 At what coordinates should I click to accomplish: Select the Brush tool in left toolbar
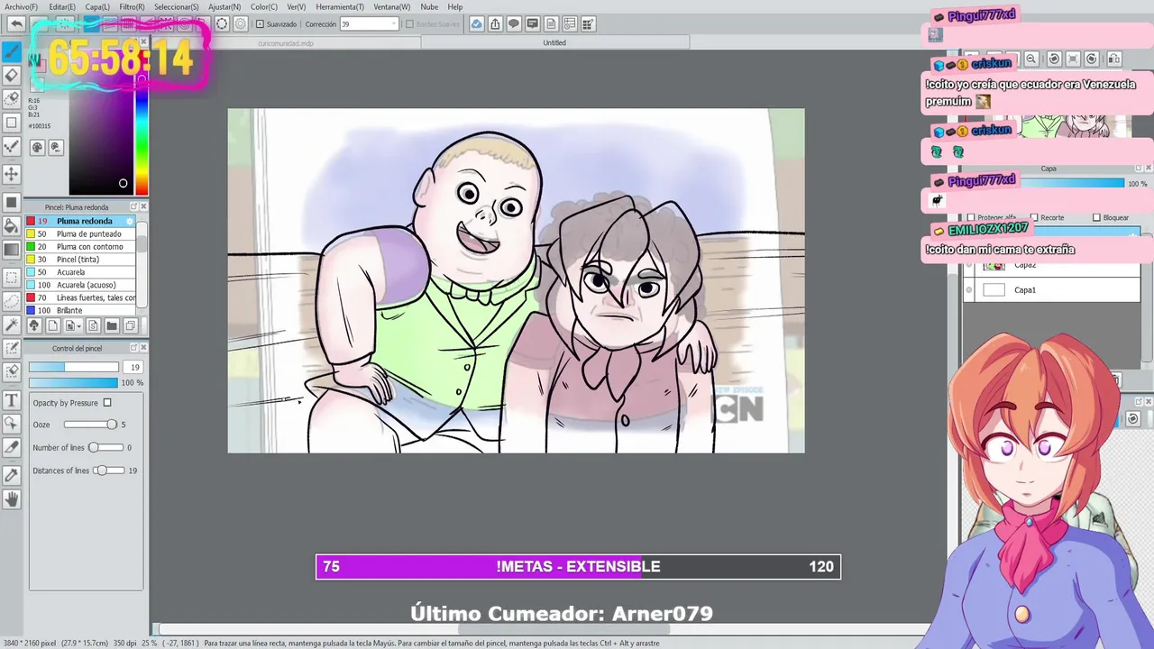12,51
